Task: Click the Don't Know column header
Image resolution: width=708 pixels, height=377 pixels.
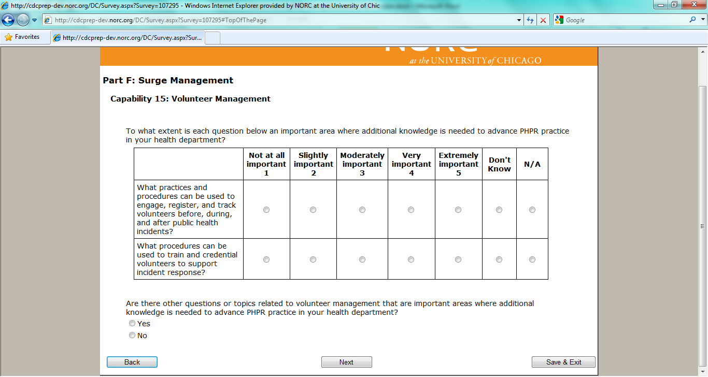Action: point(499,164)
